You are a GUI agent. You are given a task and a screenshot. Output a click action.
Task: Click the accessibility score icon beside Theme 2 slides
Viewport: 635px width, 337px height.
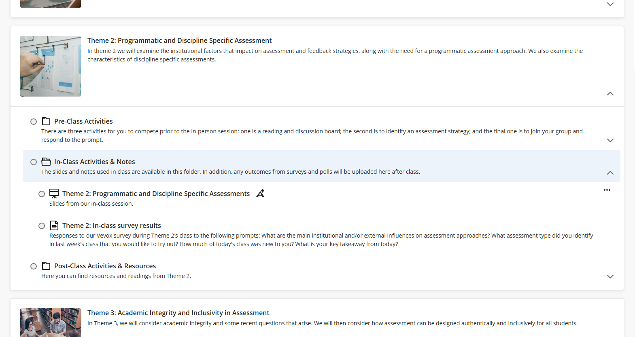[261, 193]
